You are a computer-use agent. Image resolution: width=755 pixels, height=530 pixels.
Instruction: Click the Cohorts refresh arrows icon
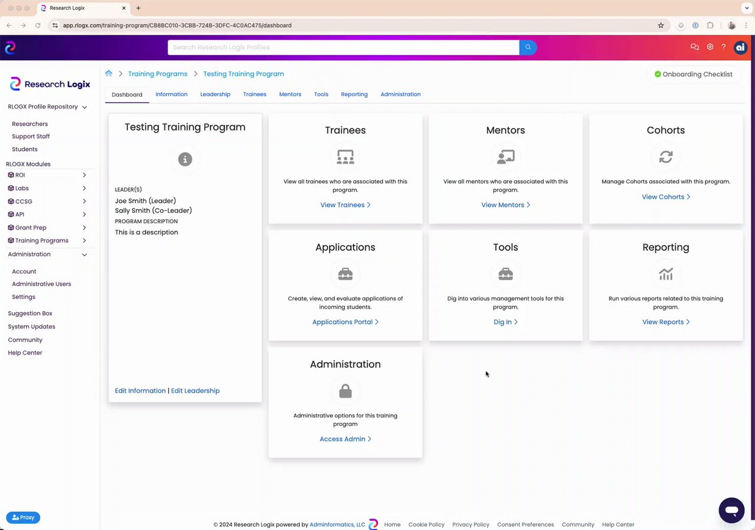(666, 157)
